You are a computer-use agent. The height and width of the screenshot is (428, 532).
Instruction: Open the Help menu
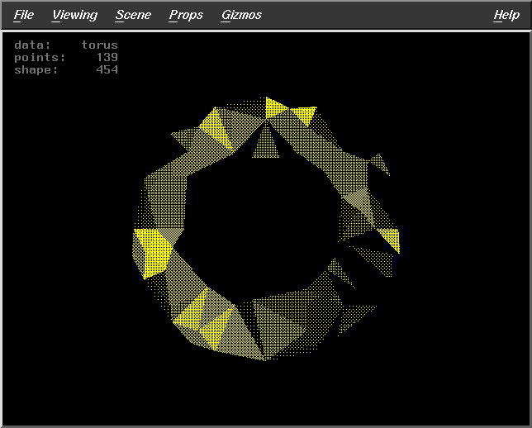point(506,15)
